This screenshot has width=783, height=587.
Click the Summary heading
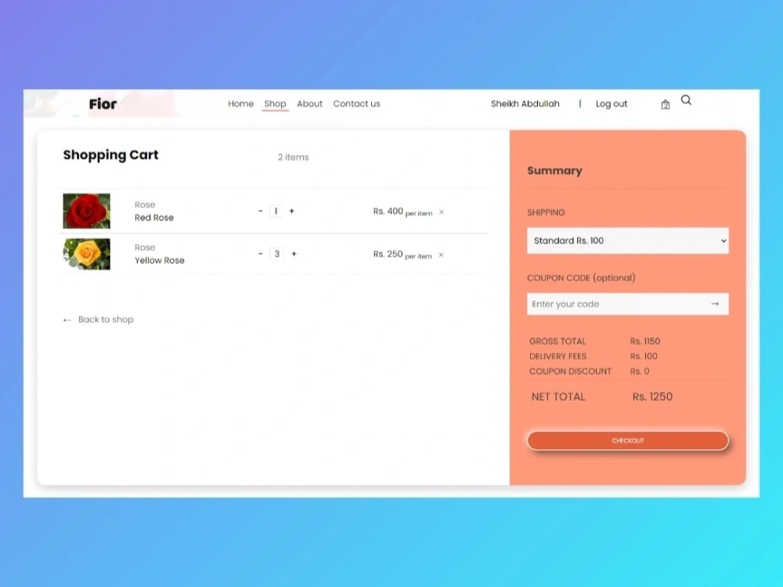pyautogui.click(x=555, y=171)
